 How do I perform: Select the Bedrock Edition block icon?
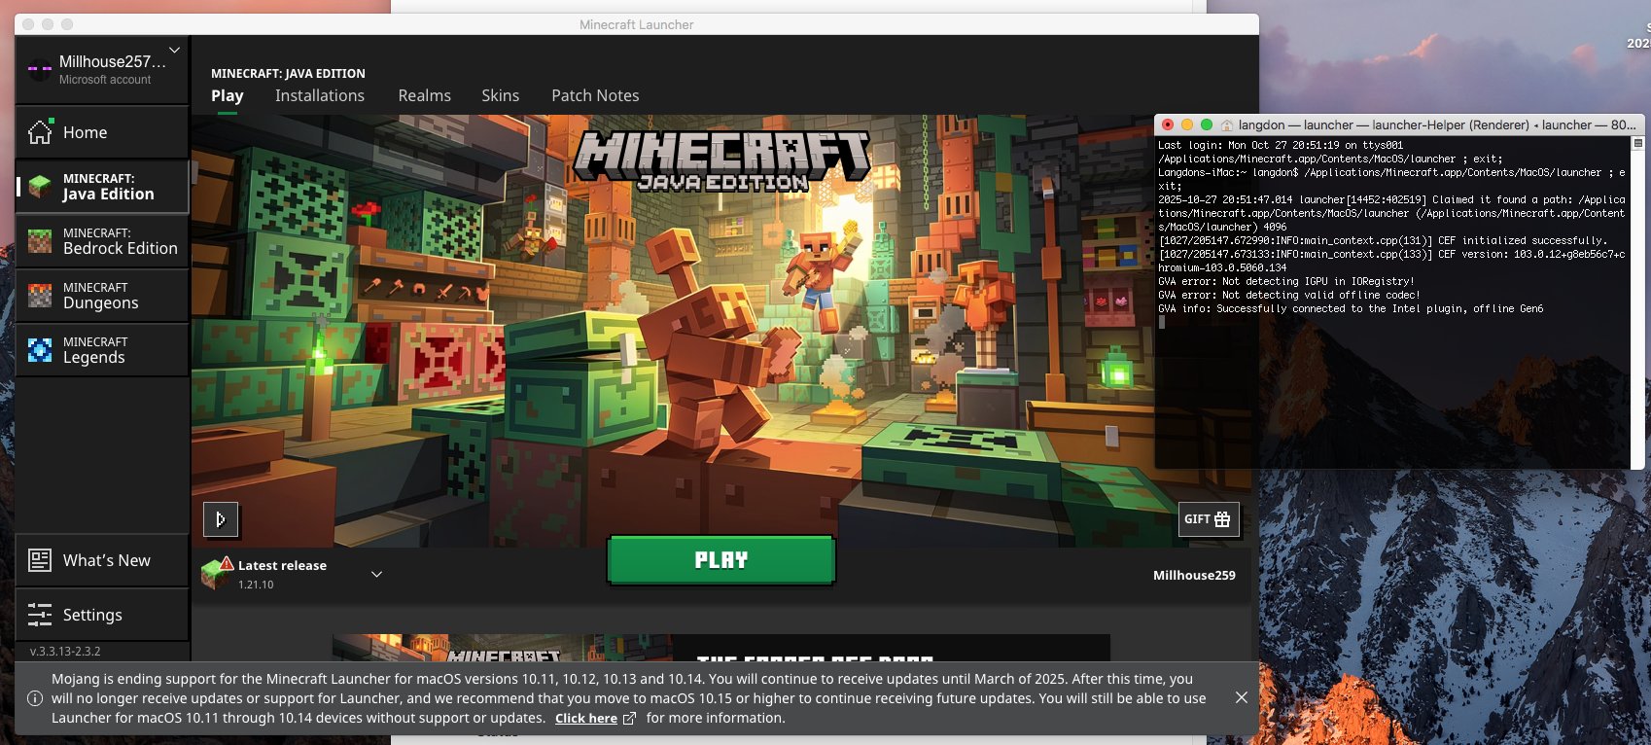click(40, 240)
